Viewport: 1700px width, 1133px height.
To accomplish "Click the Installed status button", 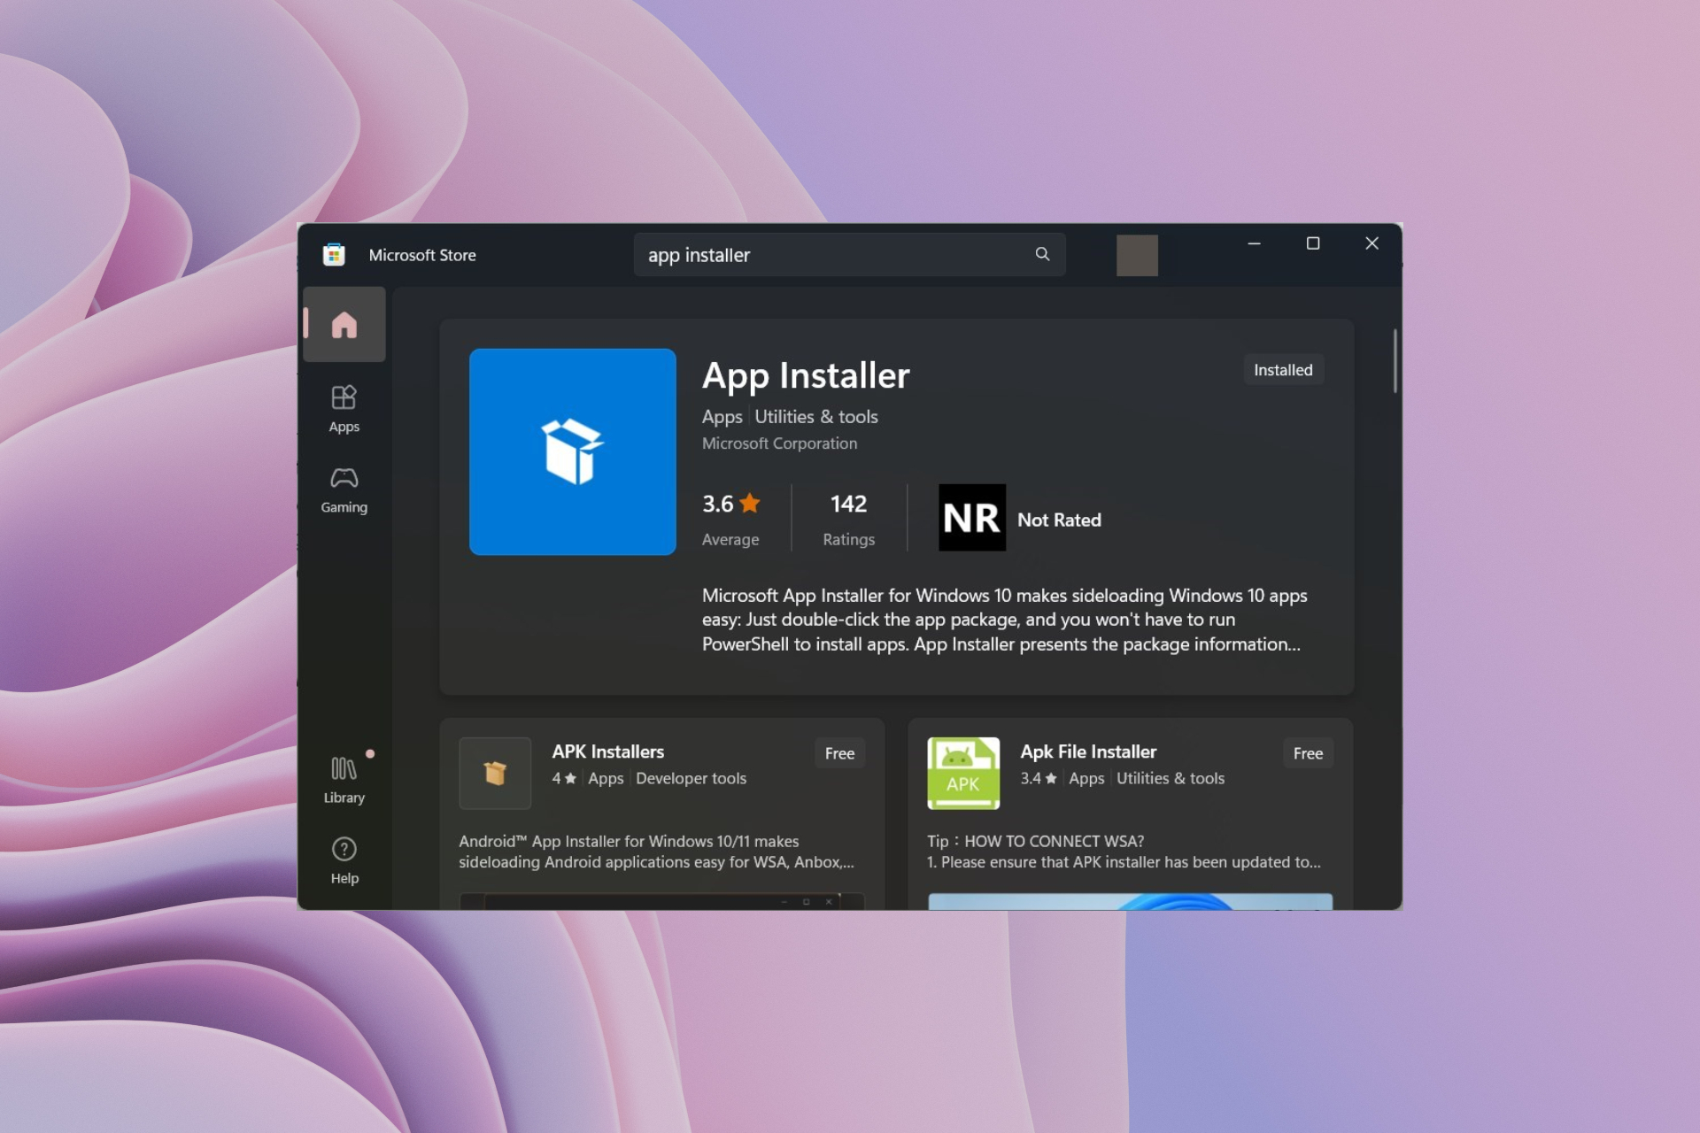I will pyautogui.click(x=1283, y=369).
